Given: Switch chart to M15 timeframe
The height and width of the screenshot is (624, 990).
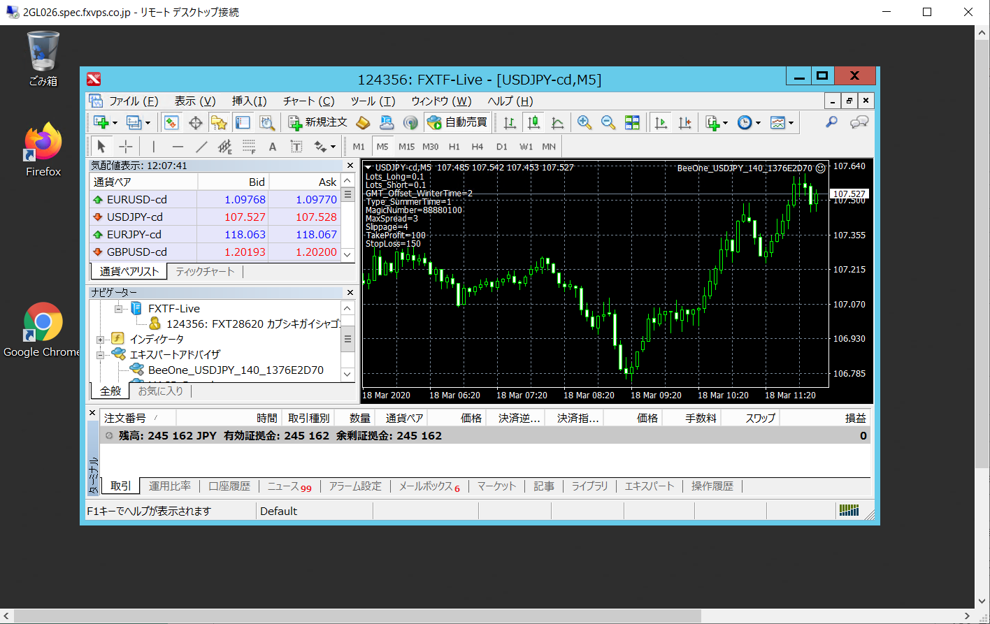Looking at the screenshot, I should tap(406, 147).
